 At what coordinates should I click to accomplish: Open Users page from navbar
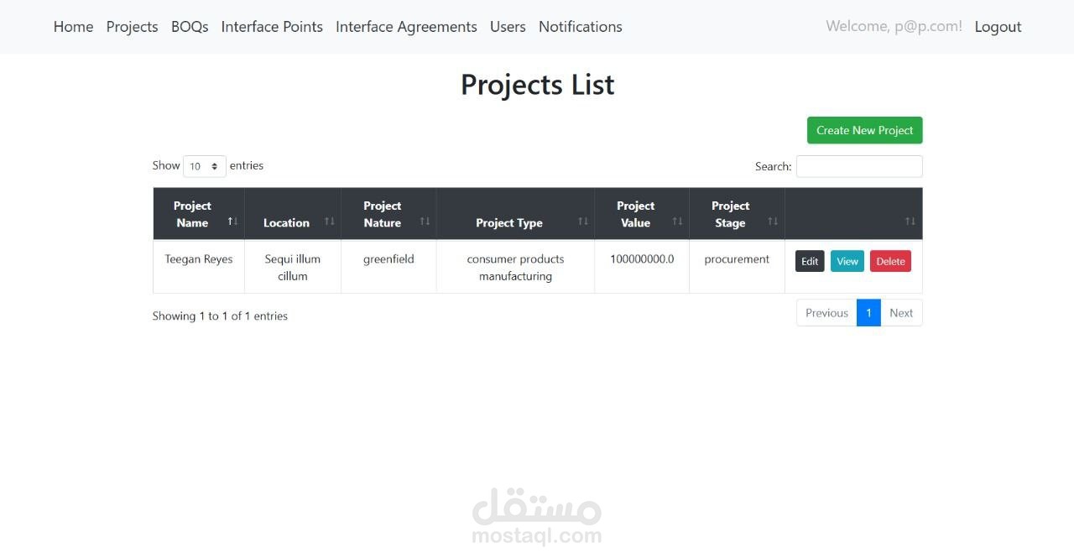coord(508,27)
